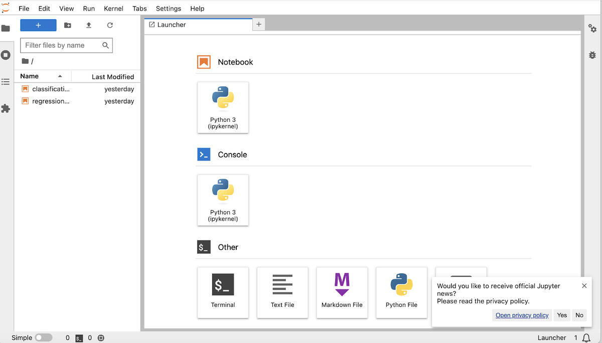Sort files by Last Modified column

[106, 77]
